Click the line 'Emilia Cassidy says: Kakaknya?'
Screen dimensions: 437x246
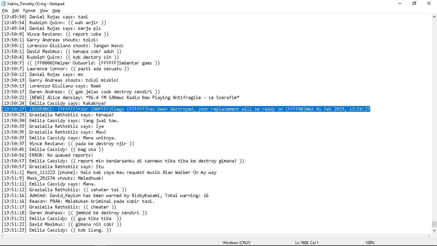tap(54, 103)
